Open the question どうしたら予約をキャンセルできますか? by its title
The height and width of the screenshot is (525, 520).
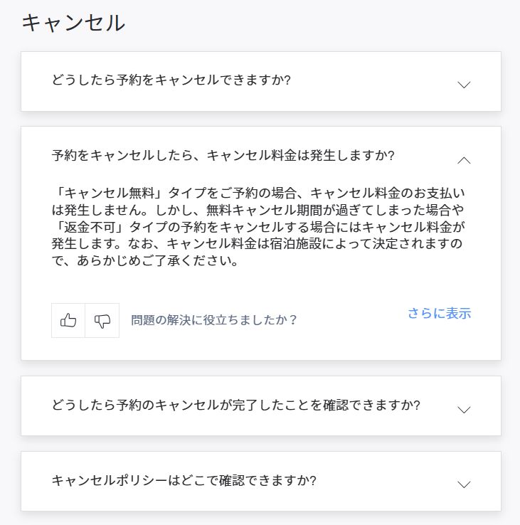[x=171, y=80]
